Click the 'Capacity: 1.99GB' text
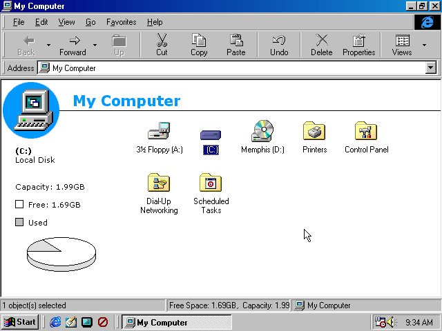The image size is (442, 331). coord(50,187)
